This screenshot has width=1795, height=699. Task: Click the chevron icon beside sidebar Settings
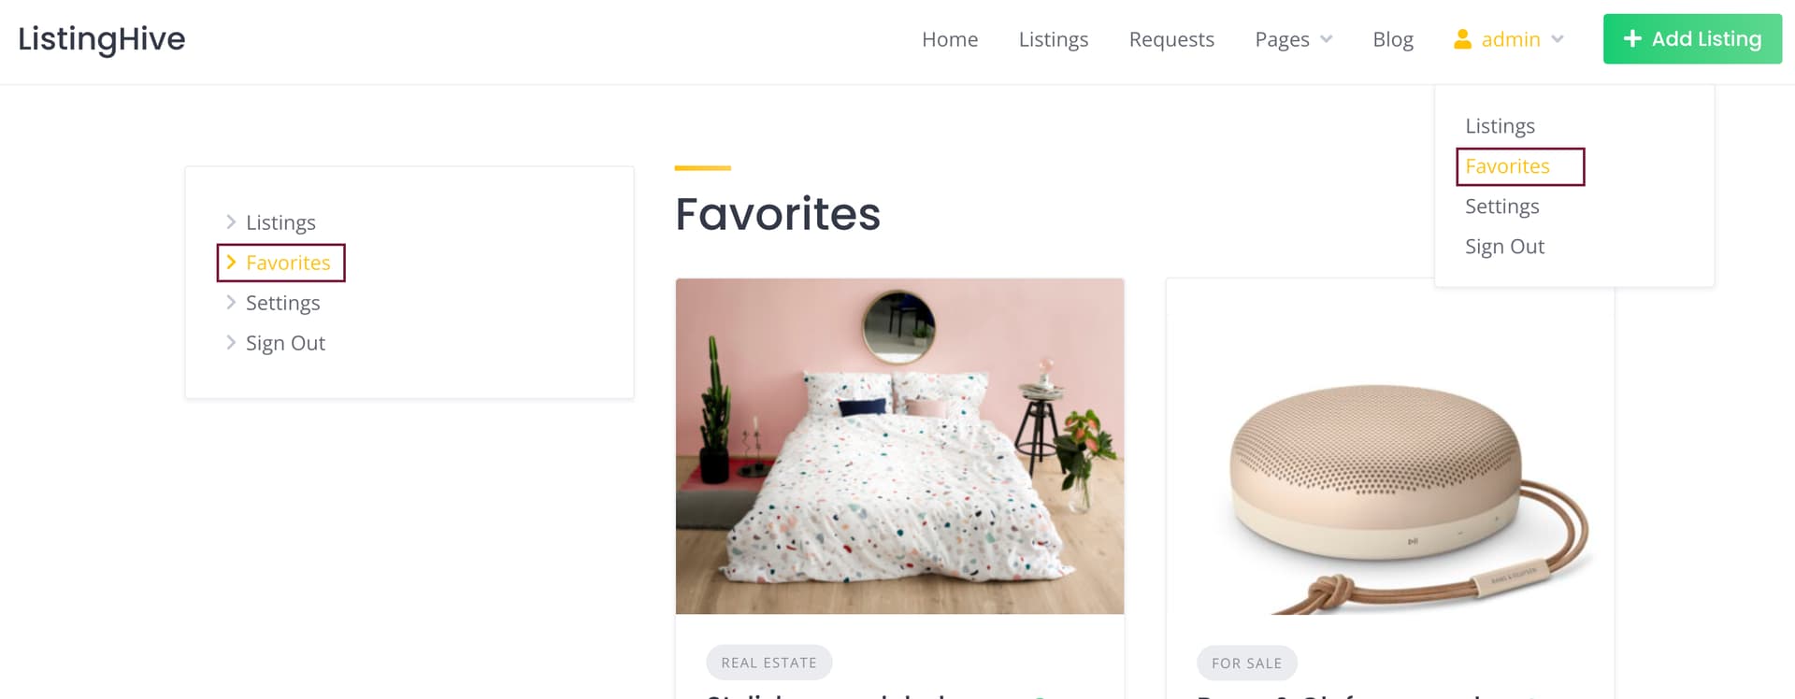(231, 303)
